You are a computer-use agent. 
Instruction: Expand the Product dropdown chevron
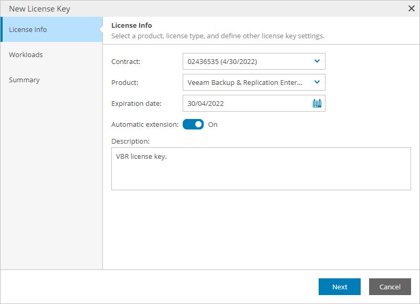pyautogui.click(x=317, y=82)
